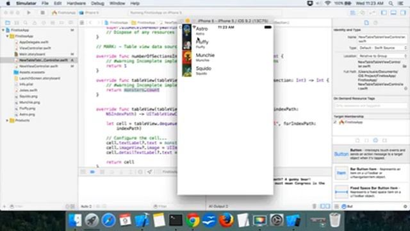Tap the Munchie row in the simulator
Viewport: 410px width, 231px height.
click(225, 57)
